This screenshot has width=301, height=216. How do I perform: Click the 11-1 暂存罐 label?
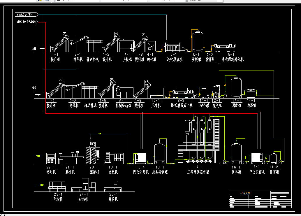pyautogui.click(x=204, y=103)
